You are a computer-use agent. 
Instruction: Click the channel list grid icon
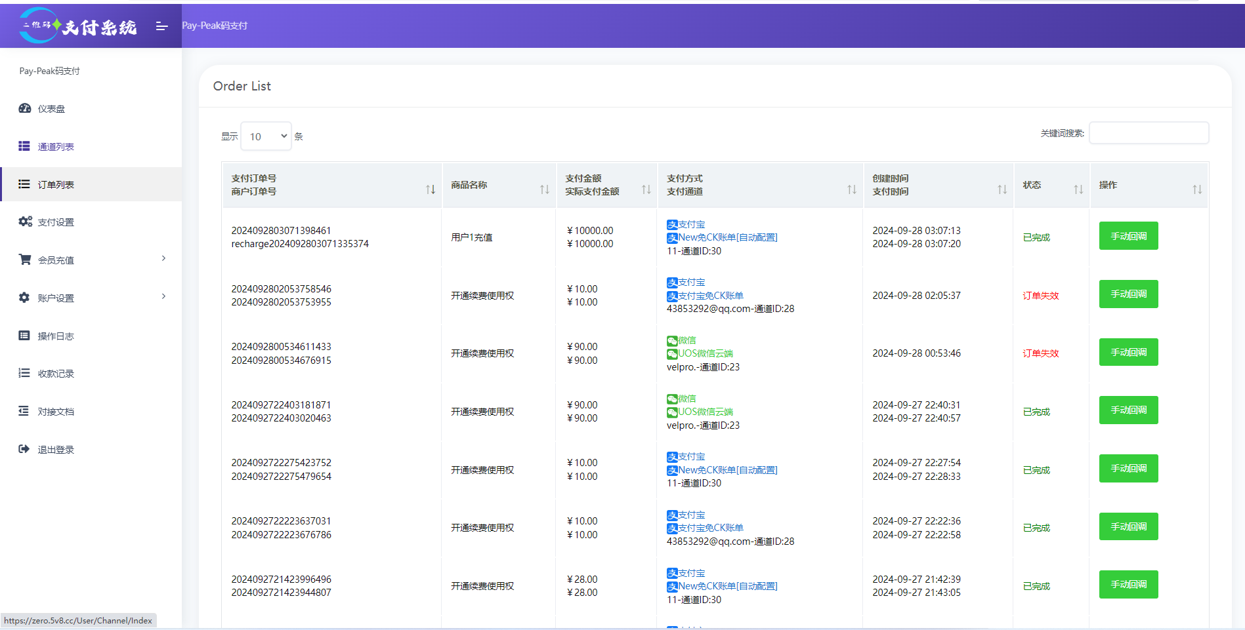coord(24,146)
